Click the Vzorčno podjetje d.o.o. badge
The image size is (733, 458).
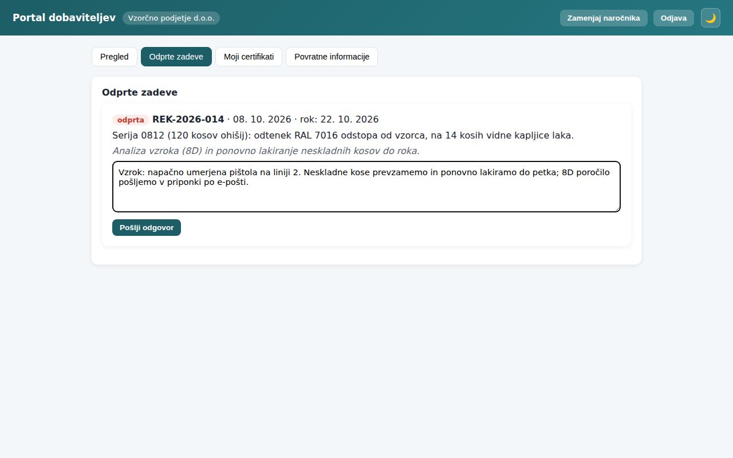click(171, 18)
